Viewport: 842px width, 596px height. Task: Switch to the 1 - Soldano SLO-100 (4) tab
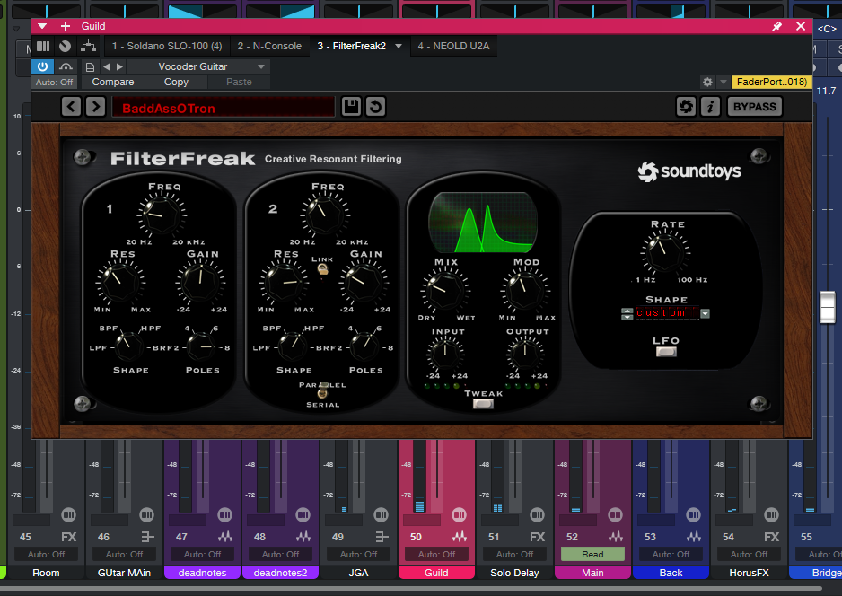(x=167, y=46)
